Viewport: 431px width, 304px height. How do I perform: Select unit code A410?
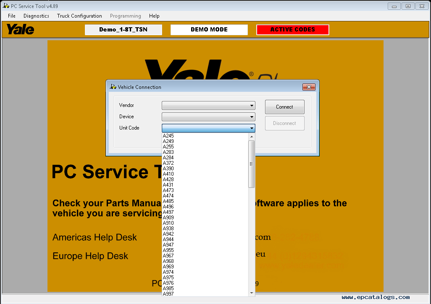click(205, 174)
